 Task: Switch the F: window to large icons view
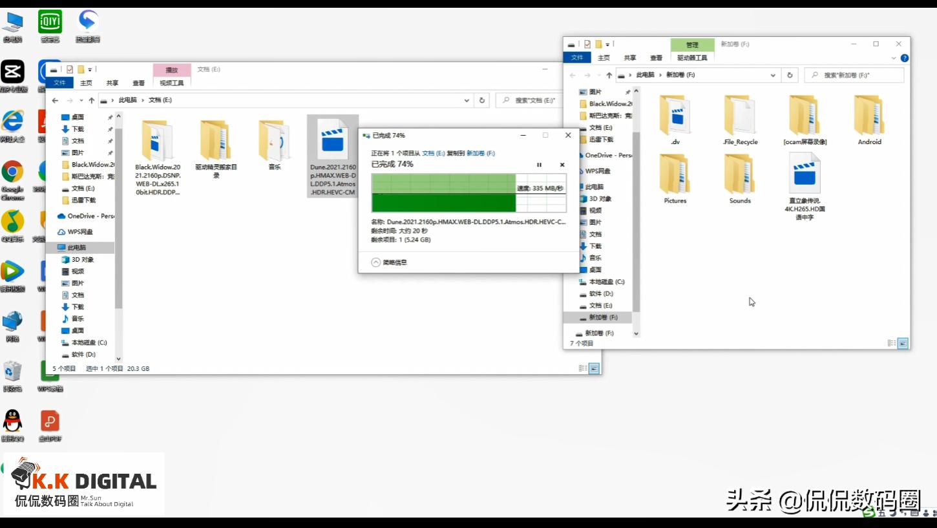[903, 343]
